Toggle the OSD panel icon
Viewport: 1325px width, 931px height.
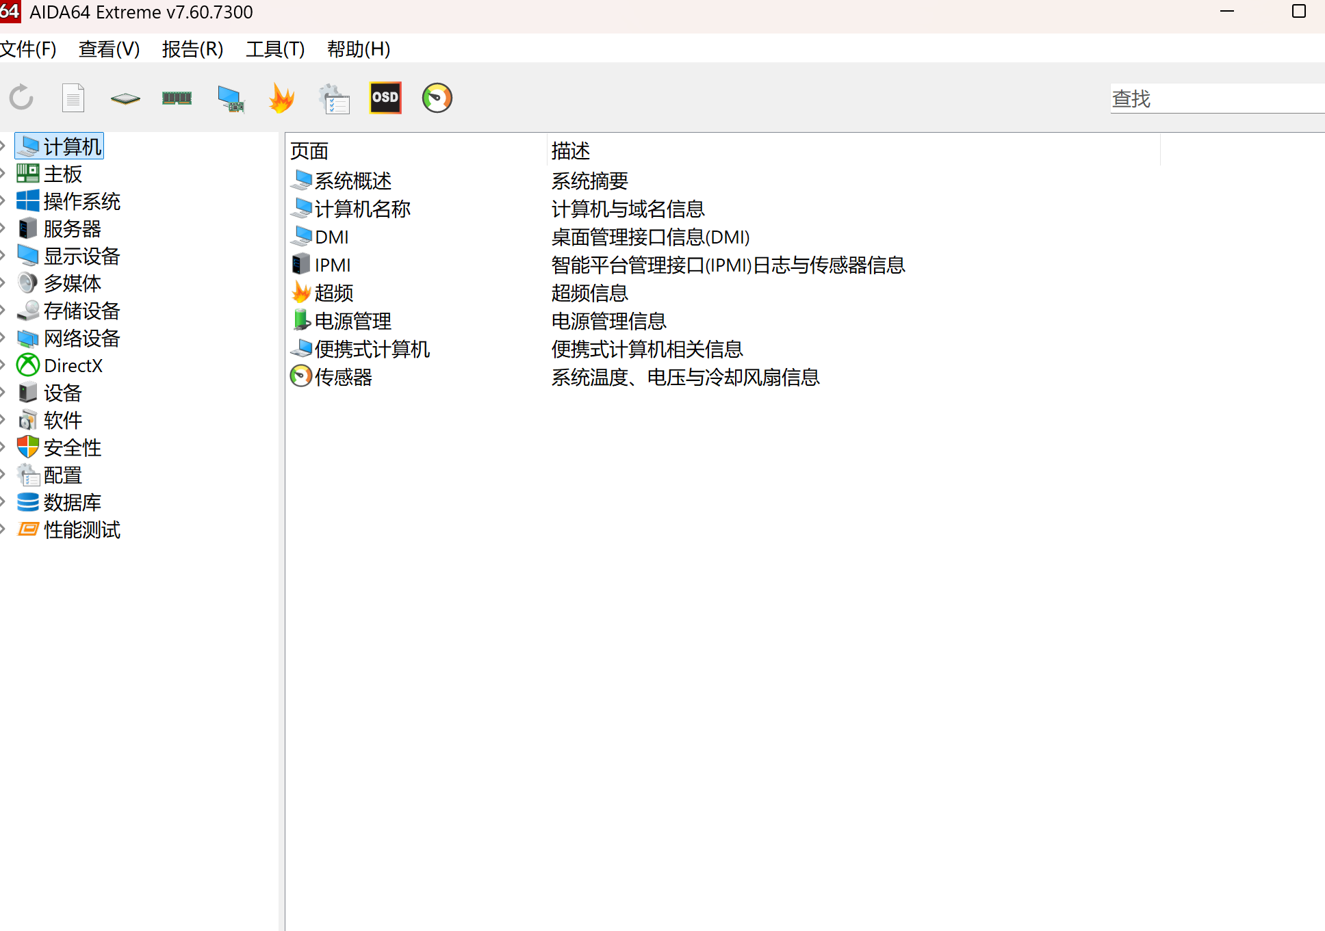(385, 98)
